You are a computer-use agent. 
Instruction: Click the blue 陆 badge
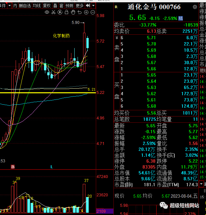[181, 18]
